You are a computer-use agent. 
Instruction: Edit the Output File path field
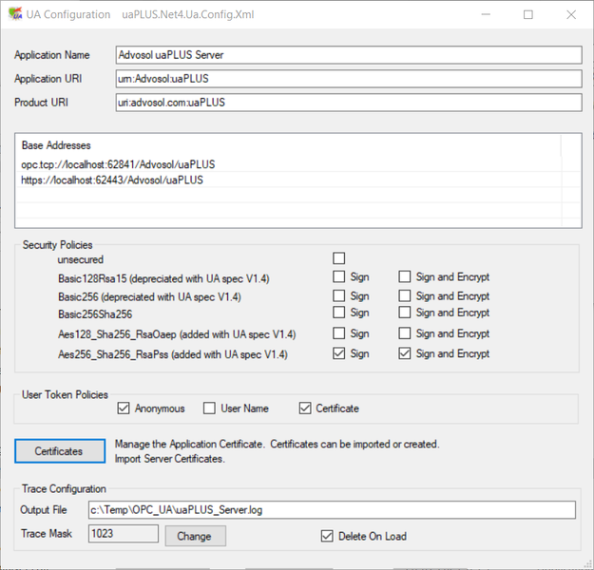tap(332, 510)
